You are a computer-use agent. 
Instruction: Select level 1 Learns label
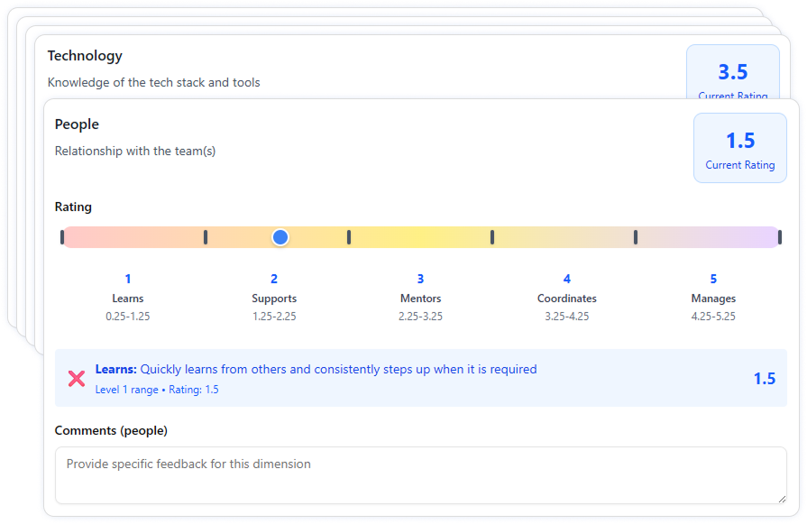(128, 298)
